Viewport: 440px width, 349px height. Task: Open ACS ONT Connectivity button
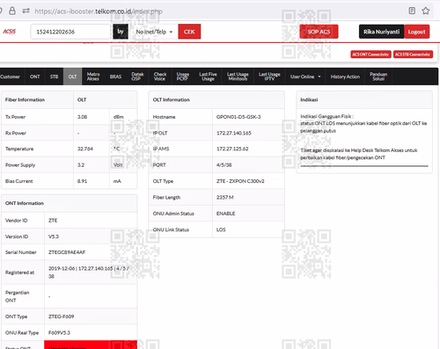[370, 55]
